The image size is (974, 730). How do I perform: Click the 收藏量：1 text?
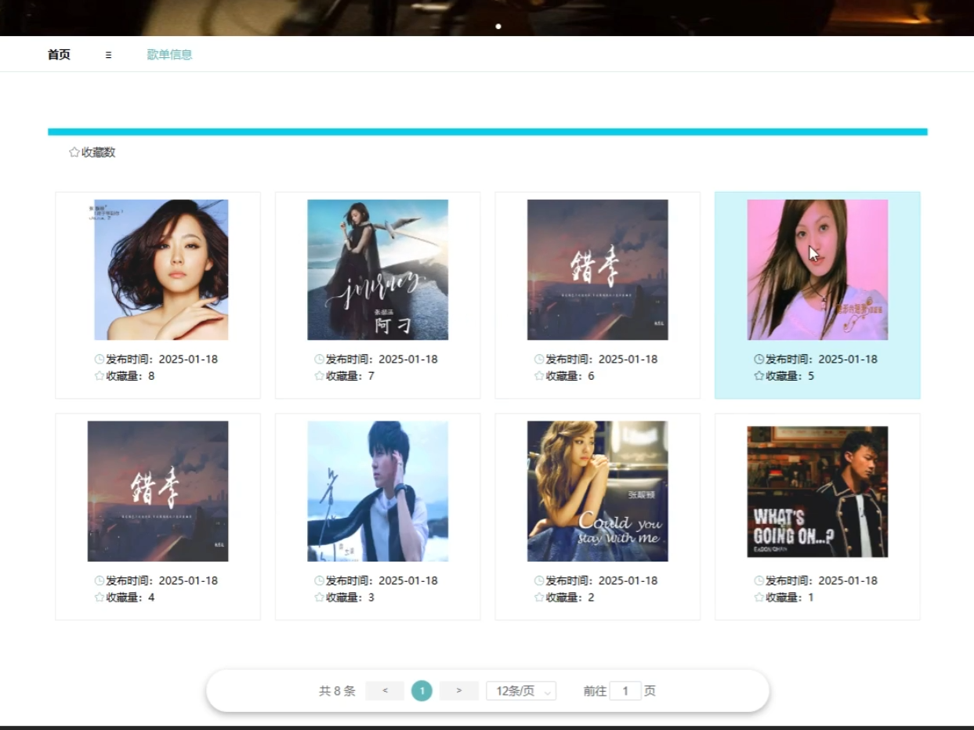790,598
